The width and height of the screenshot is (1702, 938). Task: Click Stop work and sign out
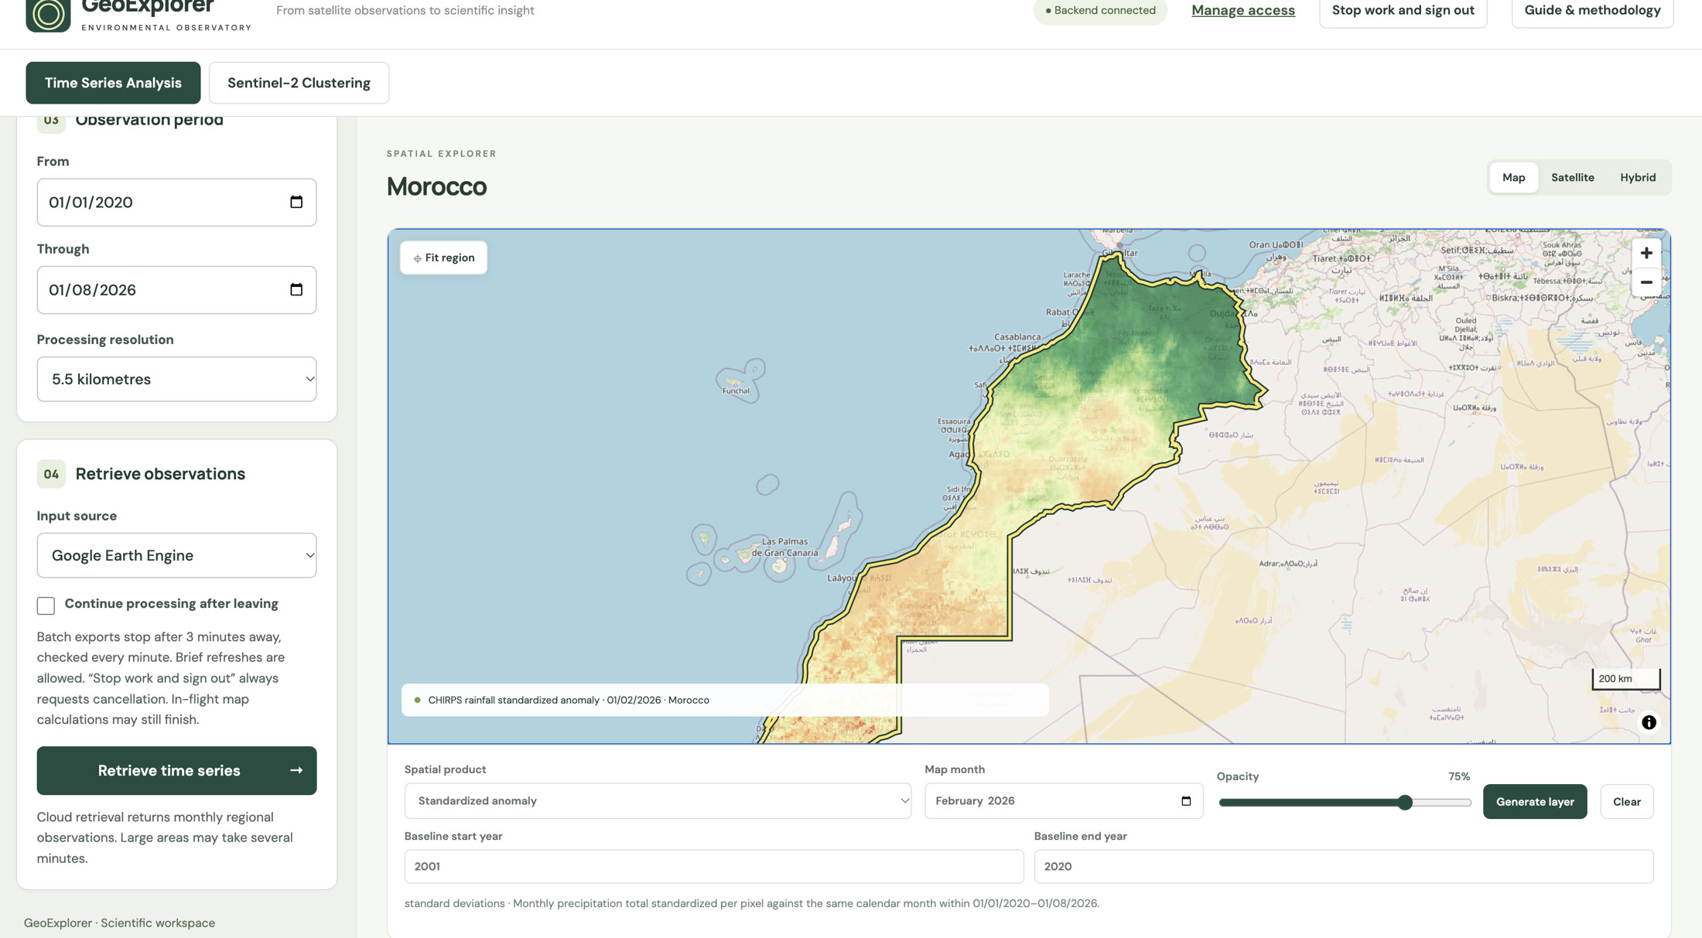[x=1403, y=10]
